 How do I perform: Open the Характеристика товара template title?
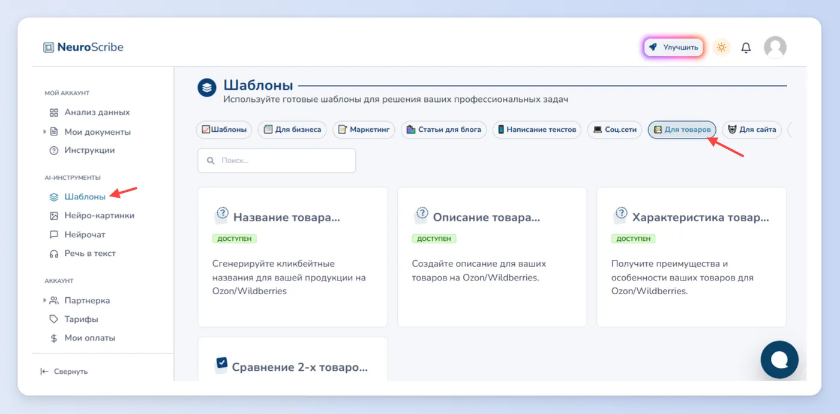click(x=701, y=217)
